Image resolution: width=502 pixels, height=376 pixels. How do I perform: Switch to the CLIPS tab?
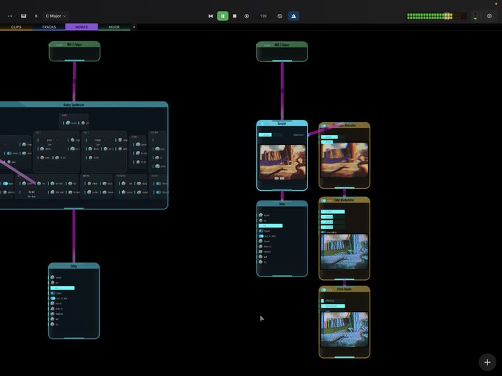pyautogui.click(x=16, y=27)
